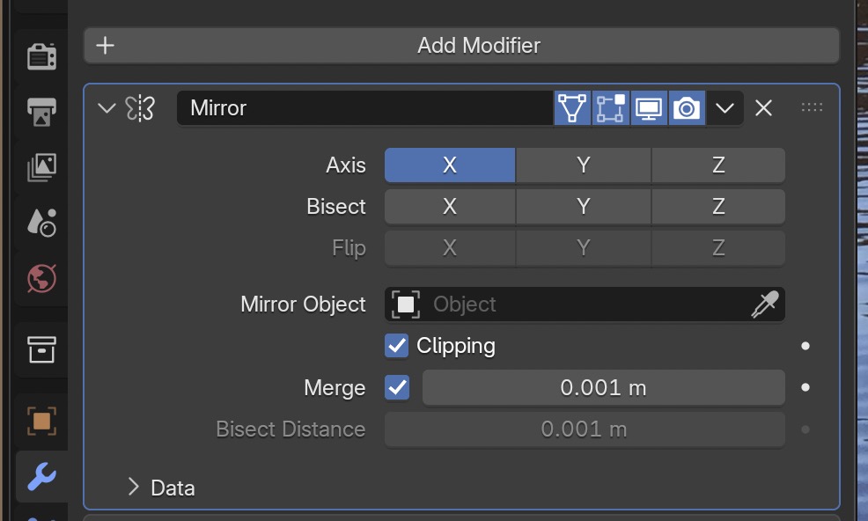Toggle modifier display in Edit Mode

click(x=610, y=108)
